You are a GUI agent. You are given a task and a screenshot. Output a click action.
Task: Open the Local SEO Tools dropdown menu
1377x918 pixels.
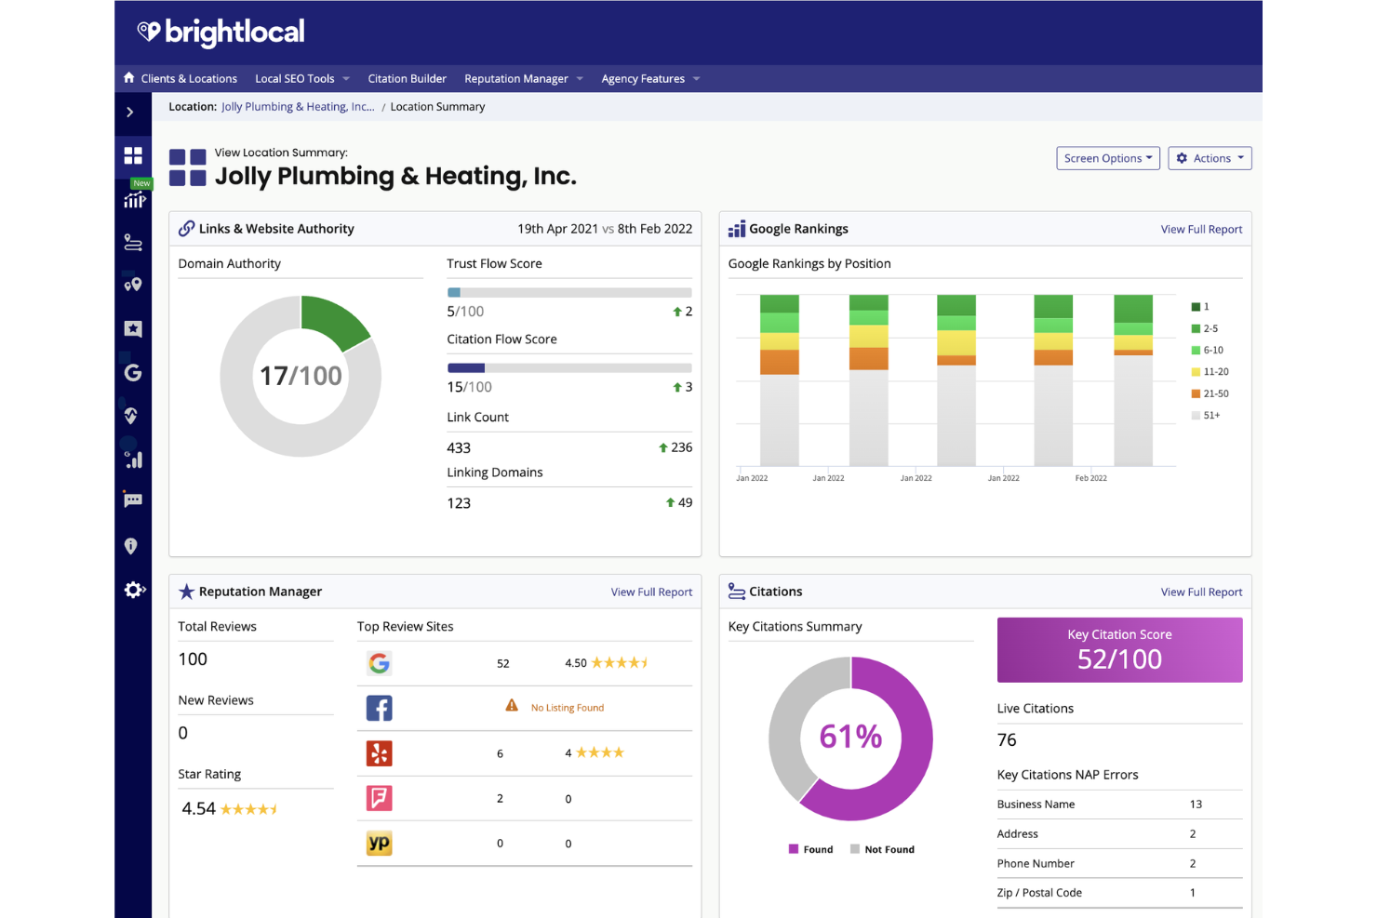coord(302,79)
